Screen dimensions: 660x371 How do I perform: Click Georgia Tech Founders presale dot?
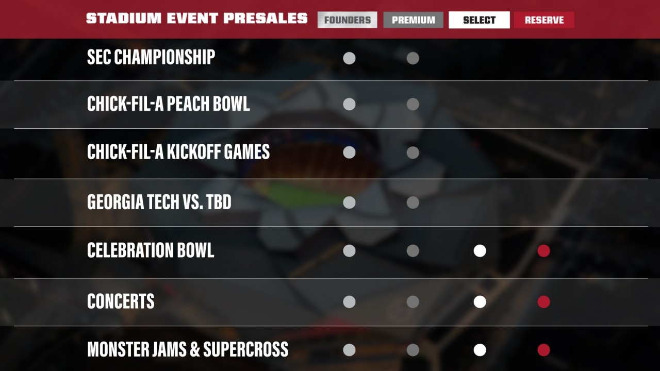(349, 203)
